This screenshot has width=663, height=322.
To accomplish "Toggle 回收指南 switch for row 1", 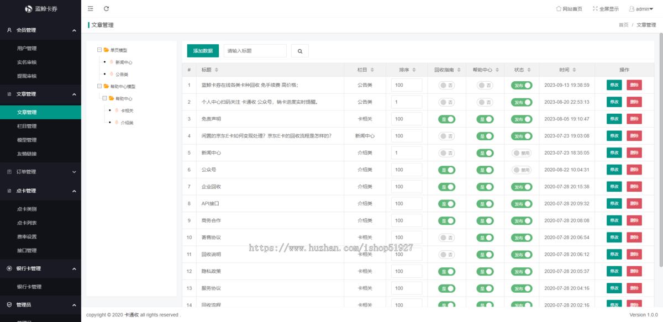I will (447, 85).
